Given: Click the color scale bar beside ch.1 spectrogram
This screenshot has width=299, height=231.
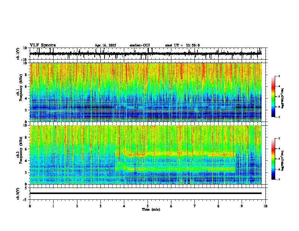Looking at the screenshot, I should coord(273,97).
